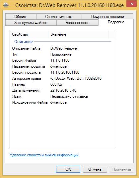
Task: Open the Безопасность tab
Action: 78,23
